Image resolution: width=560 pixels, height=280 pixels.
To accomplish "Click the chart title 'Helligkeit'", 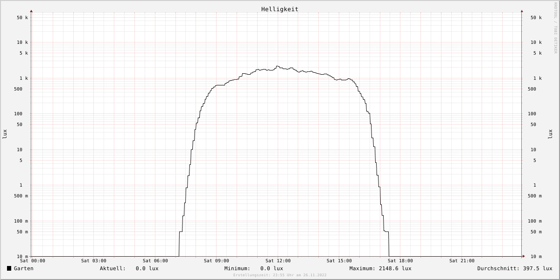I will point(280,9).
